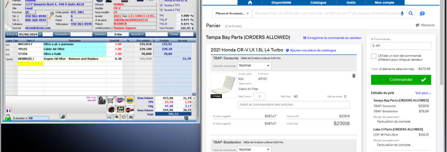The image size is (447, 152).
Task: Click Ajouter une pièce de catalogue link
Action: point(311,50)
